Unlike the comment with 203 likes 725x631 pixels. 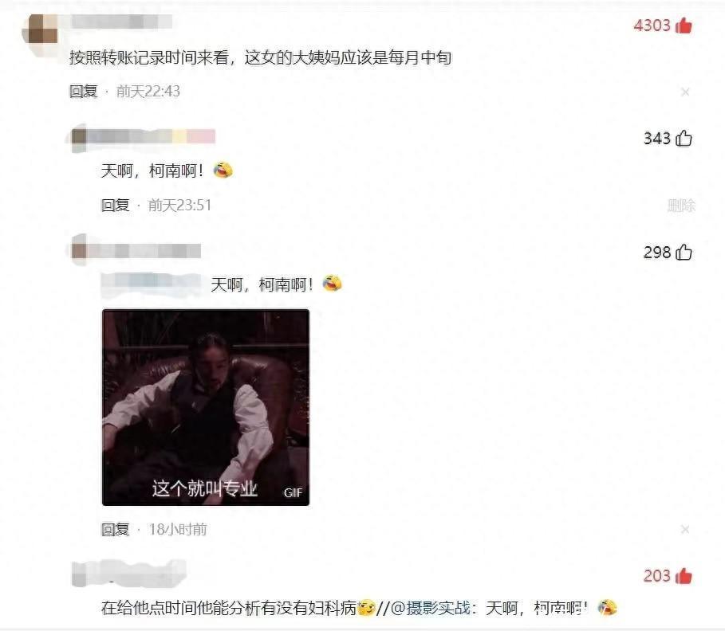[x=684, y=576]
